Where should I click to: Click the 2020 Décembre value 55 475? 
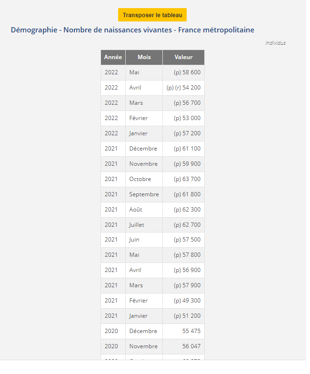(191, 331)
